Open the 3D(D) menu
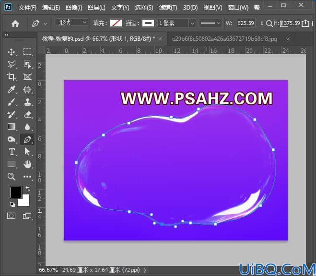This screenshot has height=276, width=316. pos(190,8)
